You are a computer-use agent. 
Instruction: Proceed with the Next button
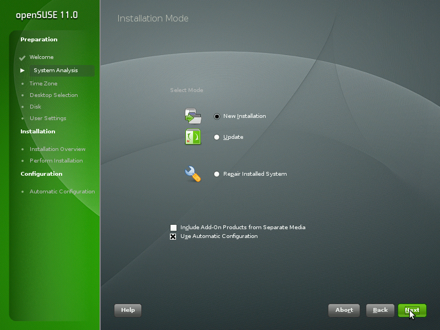pos(412,310)
